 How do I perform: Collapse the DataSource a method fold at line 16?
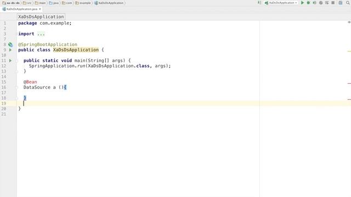[16, 88]
